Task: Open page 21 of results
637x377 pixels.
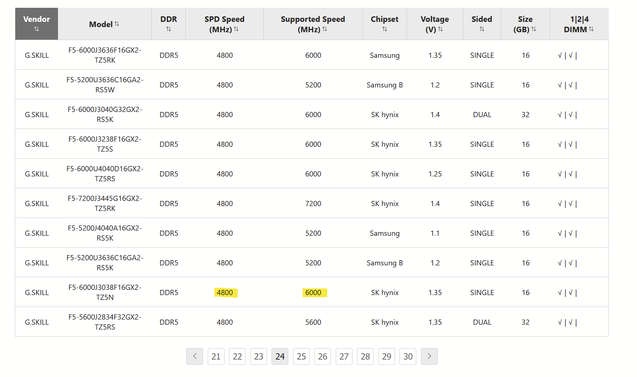Action: (216, 356)
